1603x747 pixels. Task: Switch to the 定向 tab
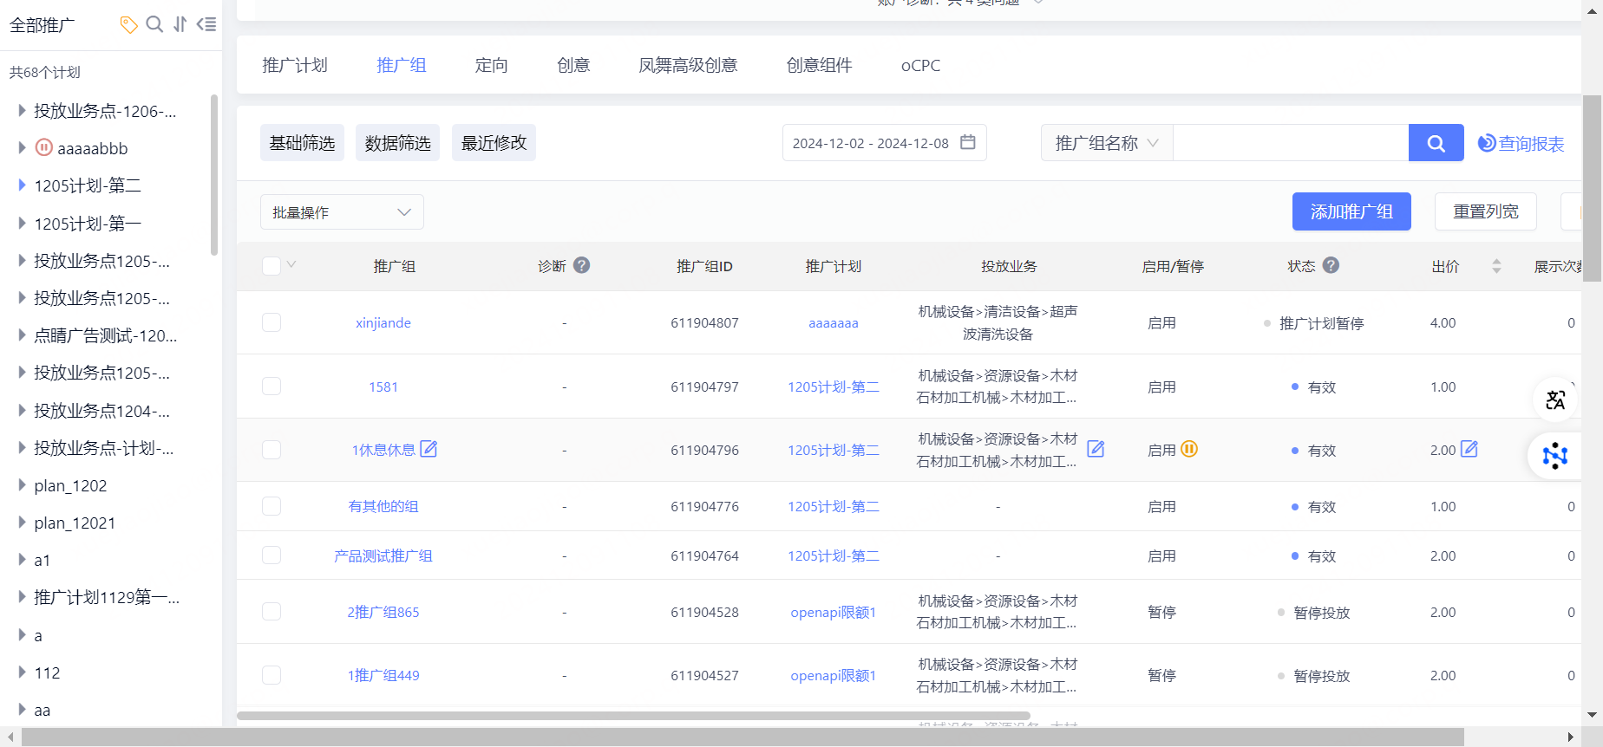coord(492,65)
